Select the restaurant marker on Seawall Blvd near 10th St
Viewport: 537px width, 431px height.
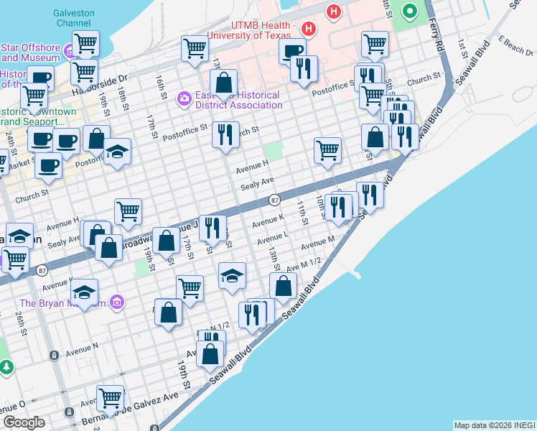coord(370,195)
